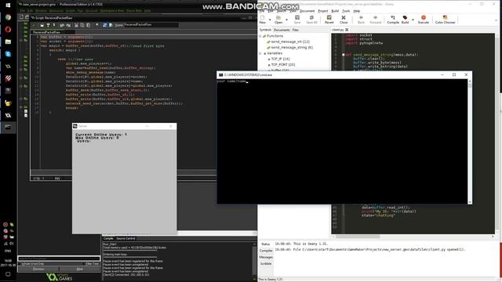Collapse the Functions tree node

260,36
